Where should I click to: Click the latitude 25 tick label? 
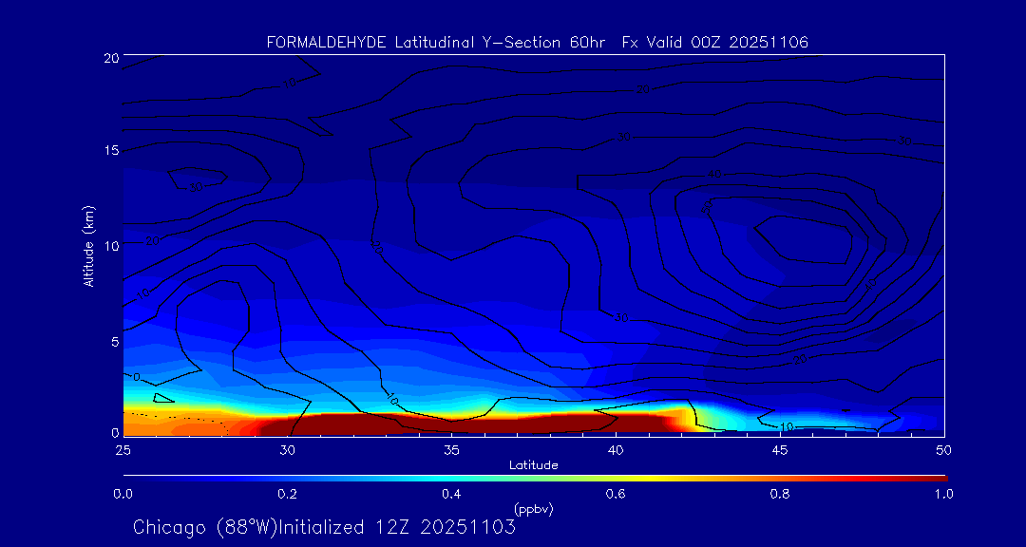123,449
